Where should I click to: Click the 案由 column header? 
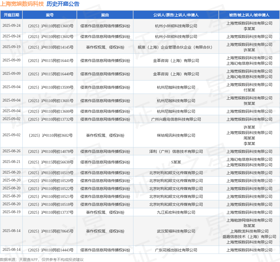click(105, 15)
